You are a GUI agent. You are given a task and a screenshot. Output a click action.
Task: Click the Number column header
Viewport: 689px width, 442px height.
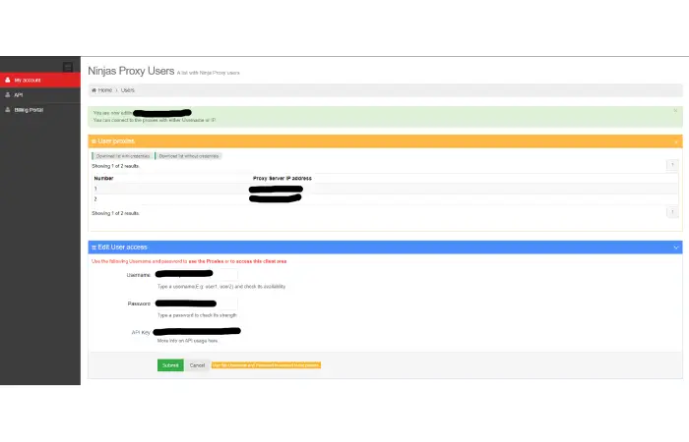pos(103,179)
